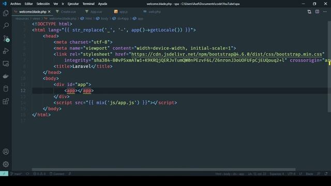331x186 pixels.
Task: Click the resources breadcrumb segment
Action: pyautogui.click(x=22, y=19)
